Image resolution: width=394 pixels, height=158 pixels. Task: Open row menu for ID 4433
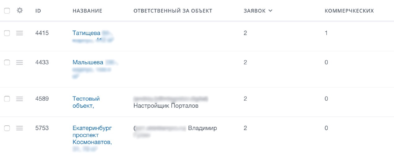[x=20, y=62]
